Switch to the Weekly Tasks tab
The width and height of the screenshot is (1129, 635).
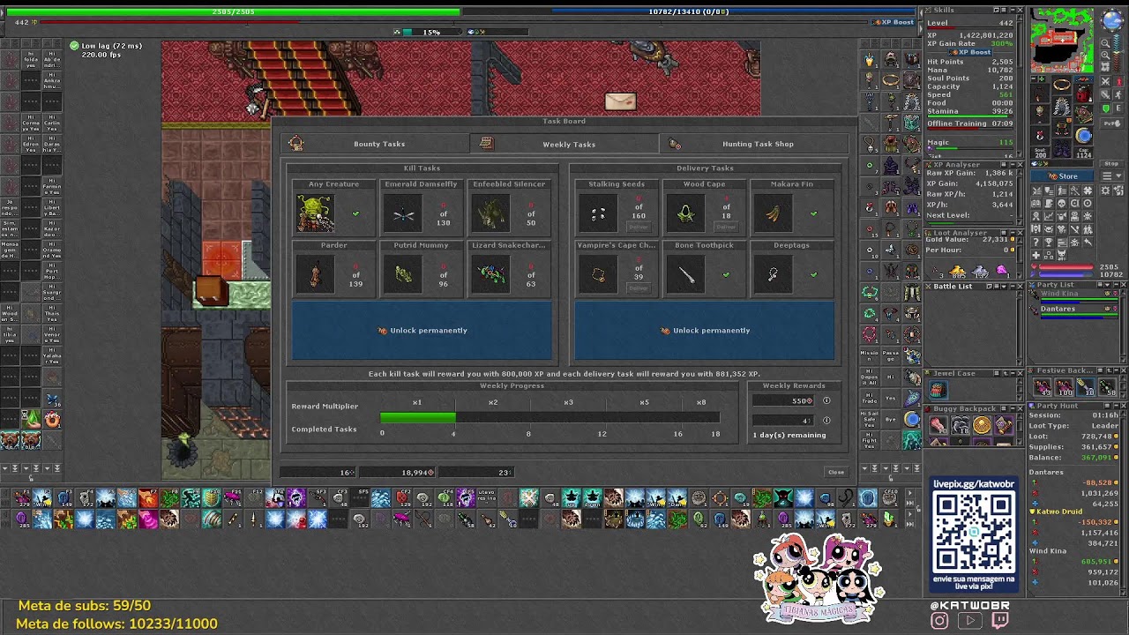[564, 144]
